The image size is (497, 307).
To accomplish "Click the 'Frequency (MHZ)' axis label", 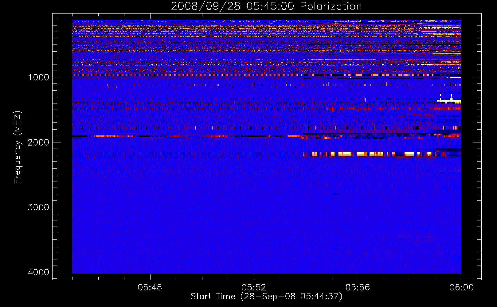I will pos(18,147).
